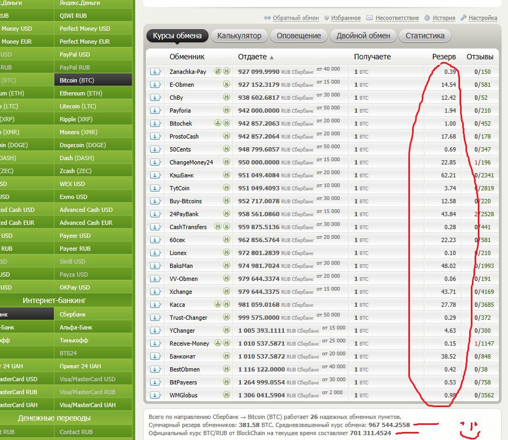Select QIWI RUB in the receive column
This screenshot has height=440, width=508.
pos(93,16)
